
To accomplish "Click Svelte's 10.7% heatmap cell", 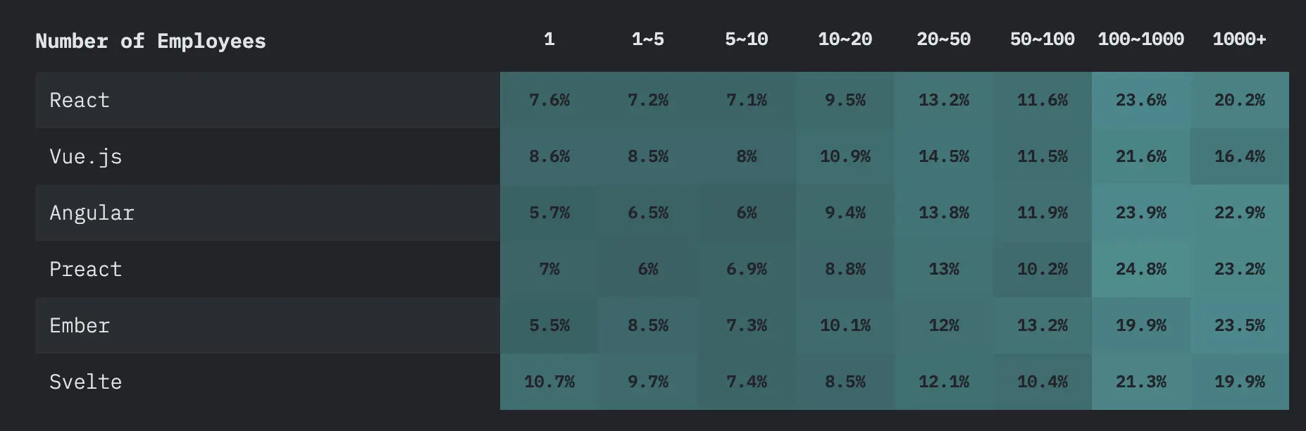I will tap(549, 382).
